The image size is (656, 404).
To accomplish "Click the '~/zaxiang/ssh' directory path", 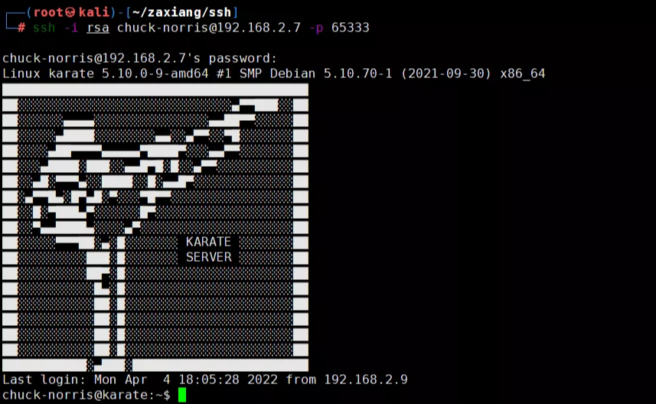I will [181, 12].
